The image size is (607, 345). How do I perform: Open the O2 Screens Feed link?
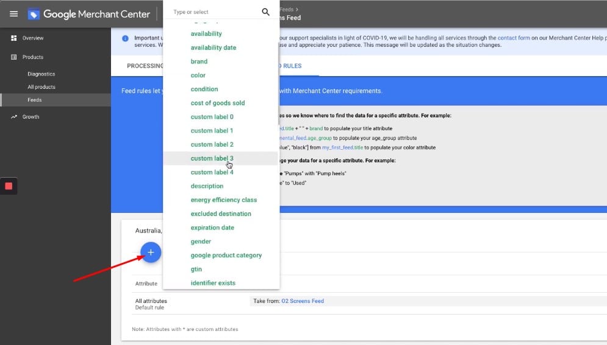pyautogui.click(x=303, y=301)
